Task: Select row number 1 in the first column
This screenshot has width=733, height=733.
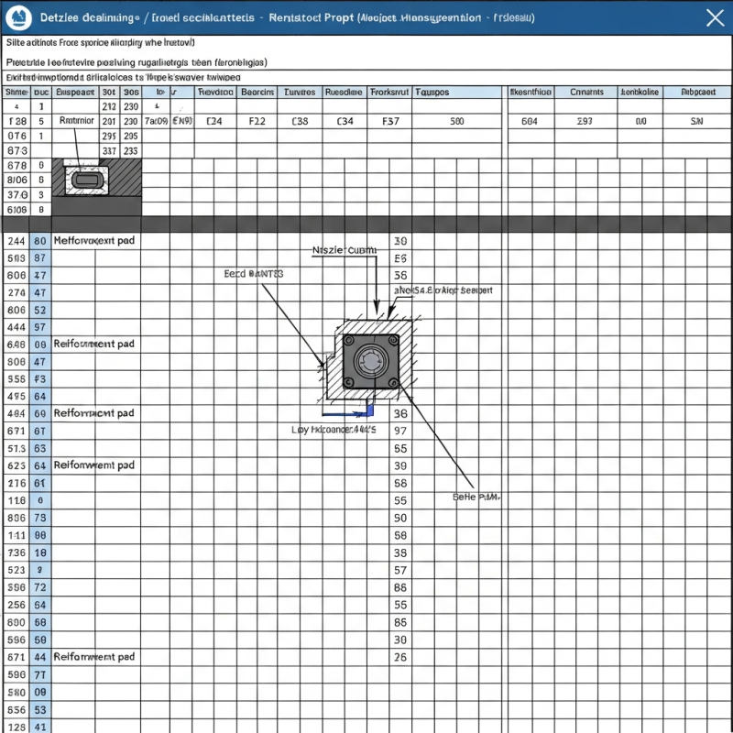Action: (x=39, y=107)
